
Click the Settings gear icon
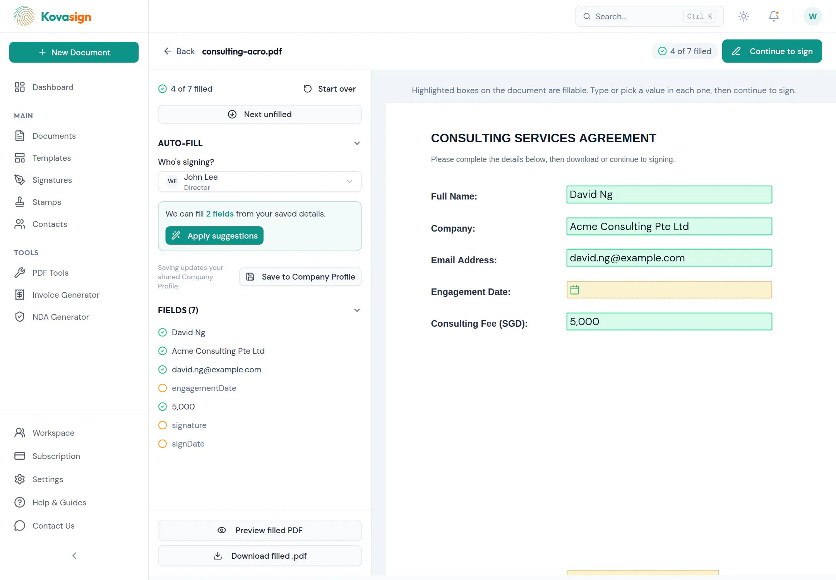tap(20, 479)
